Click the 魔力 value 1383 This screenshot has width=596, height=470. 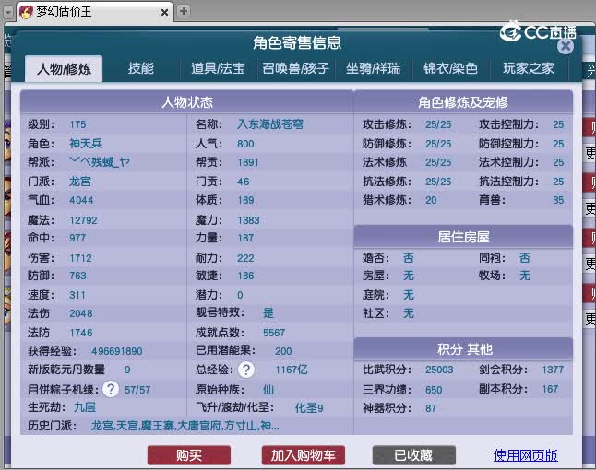click(x=248, y=220)
